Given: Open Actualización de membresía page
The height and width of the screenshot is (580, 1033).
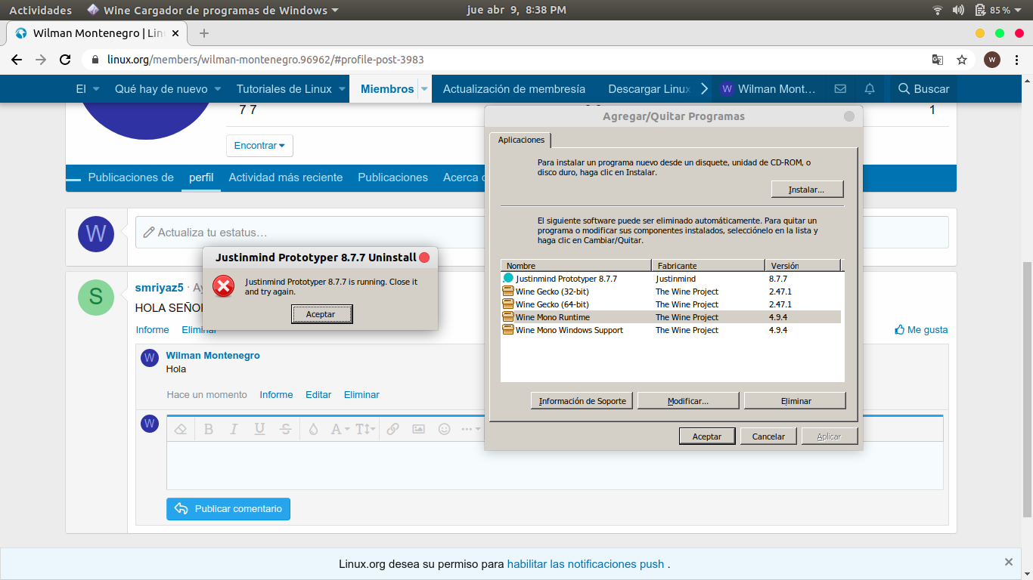Looking at the screenshot, I should pyautogui.click(x=514, y=89).
